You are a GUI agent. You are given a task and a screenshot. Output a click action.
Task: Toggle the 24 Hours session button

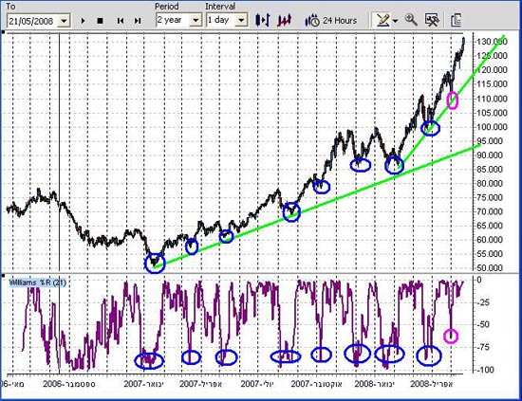[330, 21]
